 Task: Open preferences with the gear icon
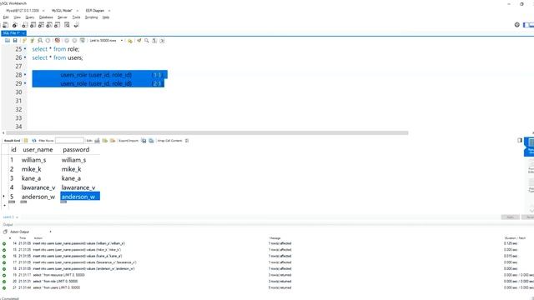[517, 25]
